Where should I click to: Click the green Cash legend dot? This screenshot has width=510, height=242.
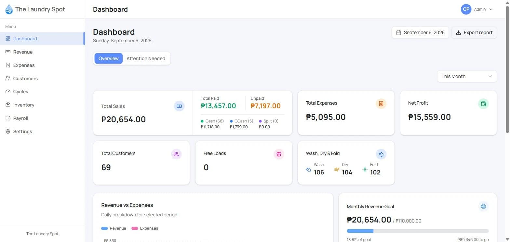pos(202,121)
